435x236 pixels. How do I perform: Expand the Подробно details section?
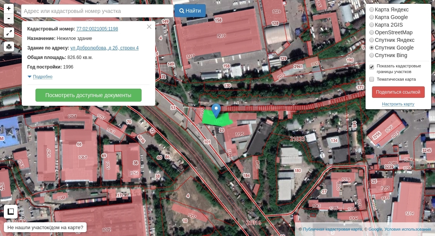click(x=42, y=77)
